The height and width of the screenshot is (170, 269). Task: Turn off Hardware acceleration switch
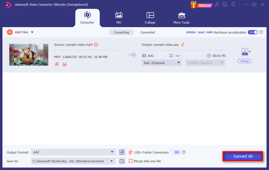(253, 32)
